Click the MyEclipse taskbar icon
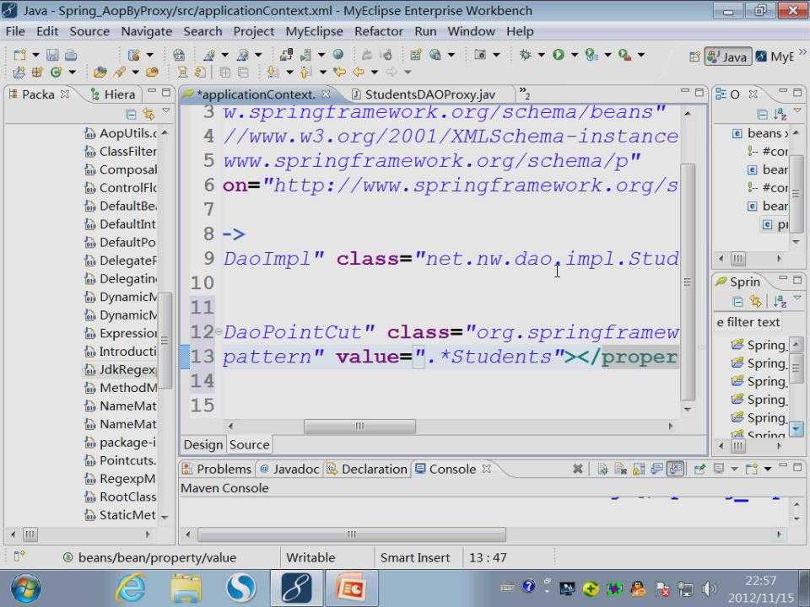Screen dimensions: 810x607 pyautogui.click(x=296, y=588)
